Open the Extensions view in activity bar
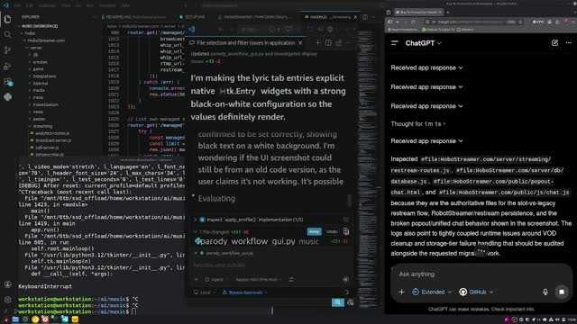 [7, 82]
